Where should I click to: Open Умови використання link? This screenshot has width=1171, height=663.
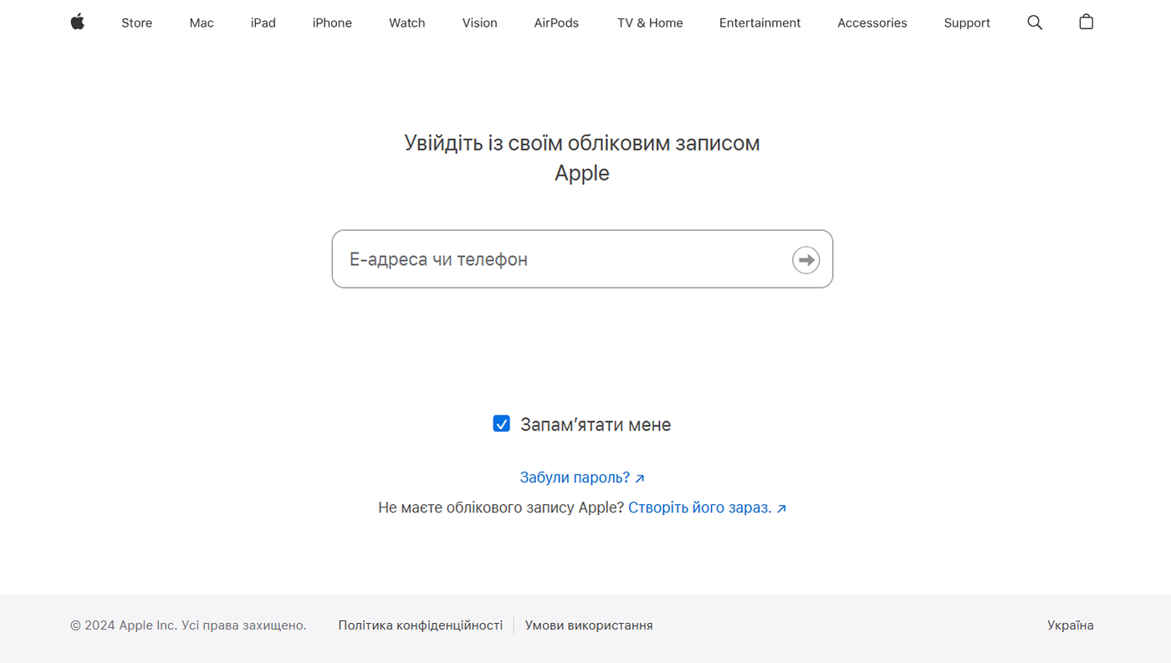click(x=589, y=625)
